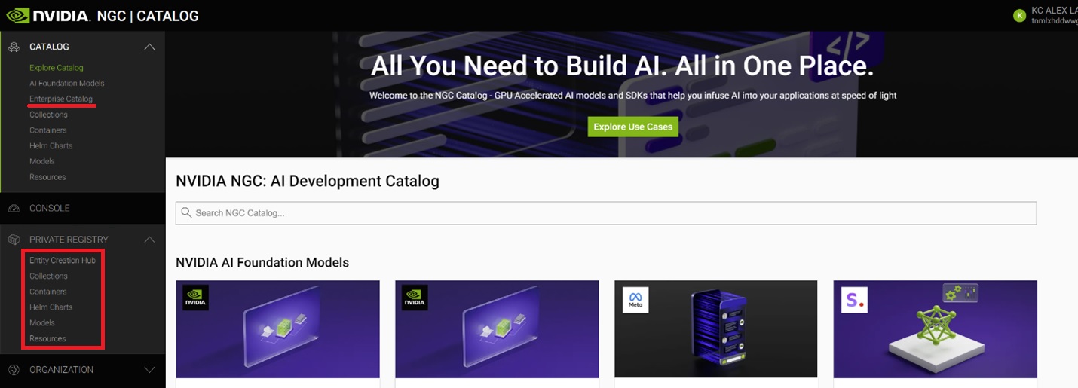Collapse the Private Registry section chevron
Image resolution: width=1078 pixels, height=388 pixels.
pos(149,240)
